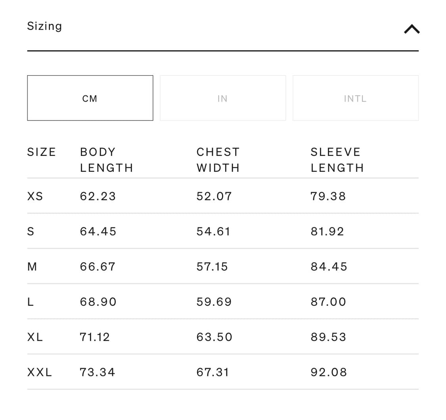The height and width of the screenshot is (420, 446).
Task: Select the CM unit tab
Action: (x=90, y=98)
